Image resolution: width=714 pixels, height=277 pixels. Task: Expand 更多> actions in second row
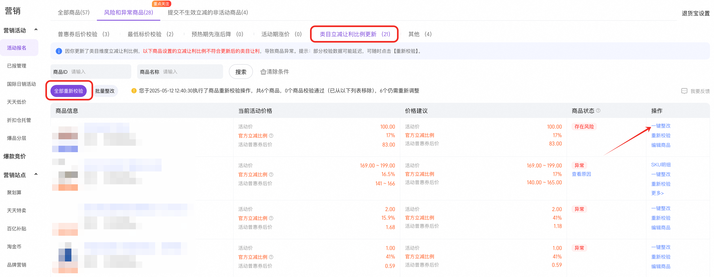click(657, 193)
